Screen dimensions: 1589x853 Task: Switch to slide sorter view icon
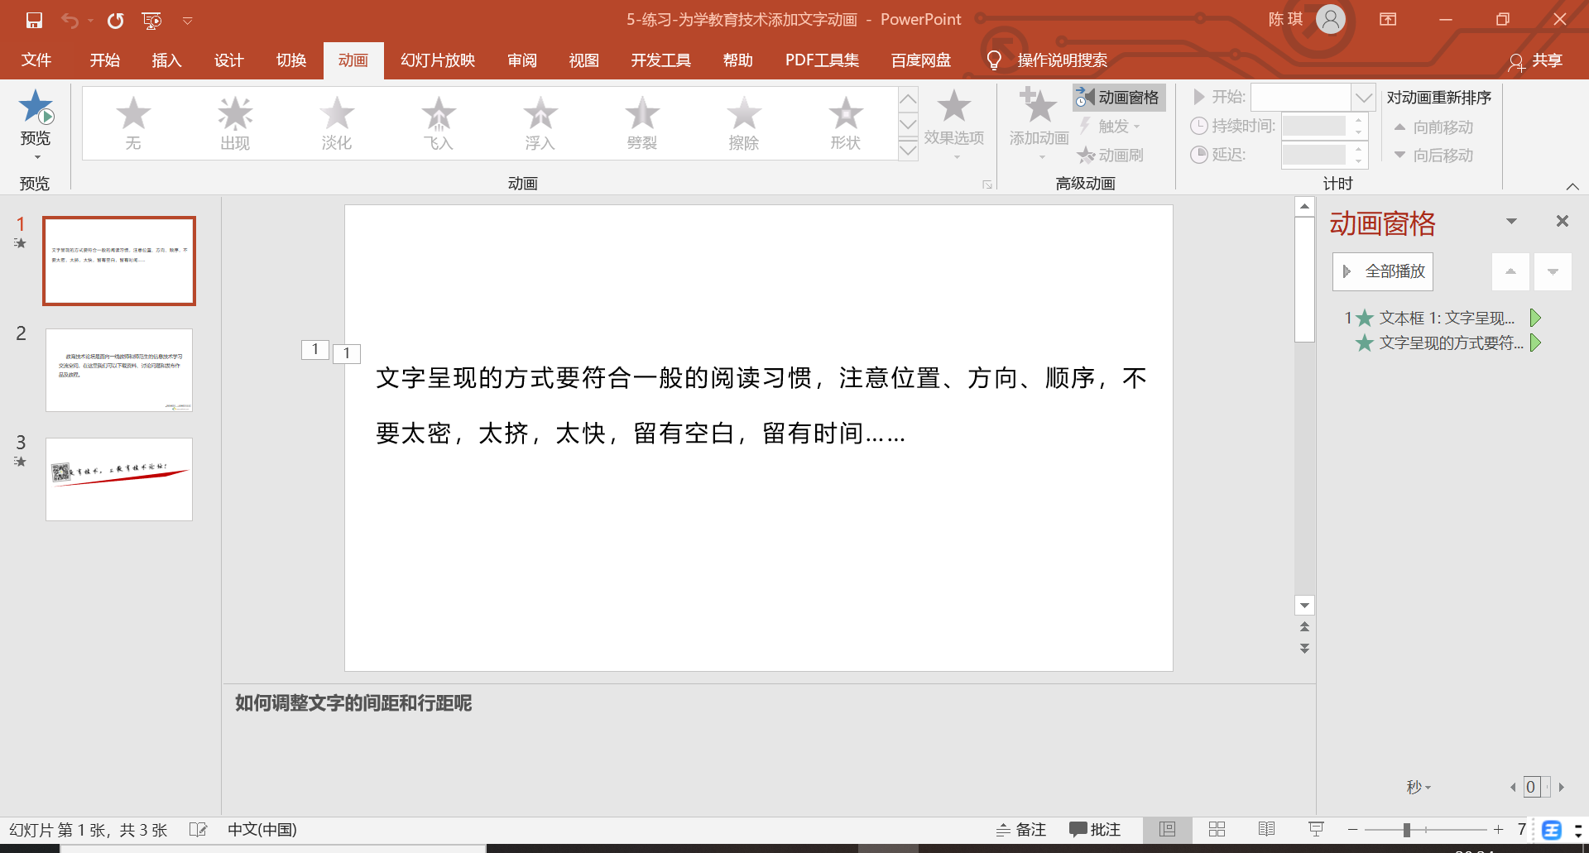[x=1217, y=829]
